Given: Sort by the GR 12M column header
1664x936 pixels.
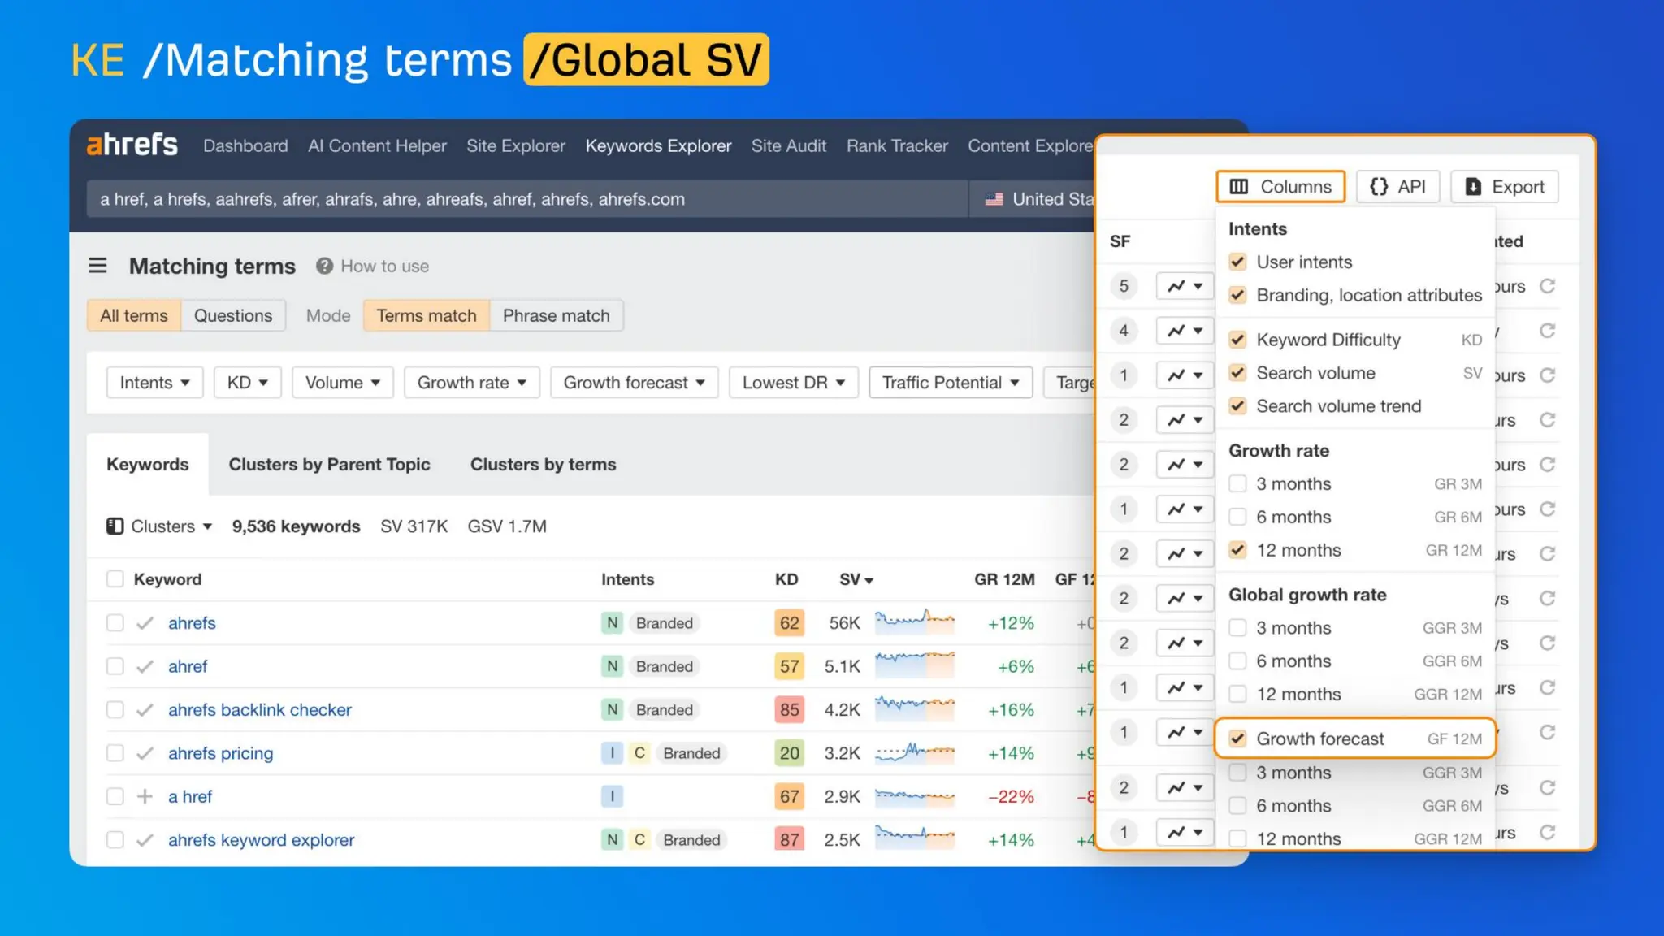Looking at the screenshot, I should 1004,579.
